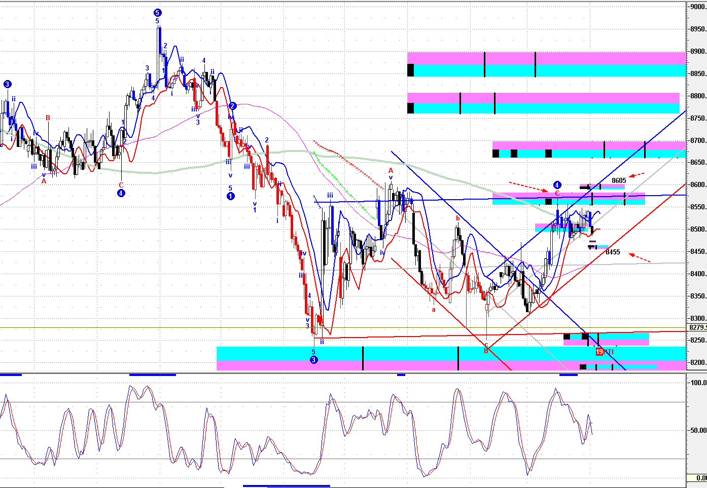
Task: Select the circled blue wave 1 marker
Action: pos(230,196)
